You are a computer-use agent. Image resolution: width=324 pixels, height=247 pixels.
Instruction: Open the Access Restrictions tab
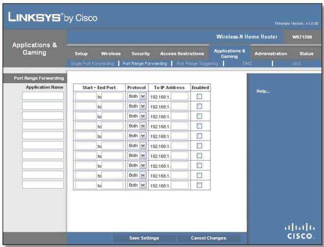tap(182, 53)
